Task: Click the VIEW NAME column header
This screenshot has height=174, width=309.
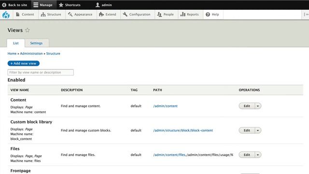Action: (x=20, y=90)
